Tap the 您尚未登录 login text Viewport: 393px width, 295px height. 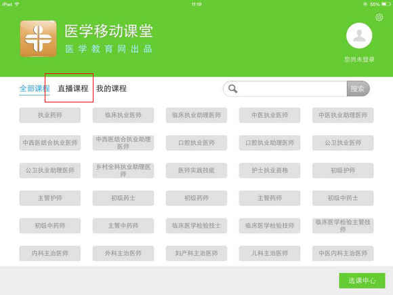point(359,60)
